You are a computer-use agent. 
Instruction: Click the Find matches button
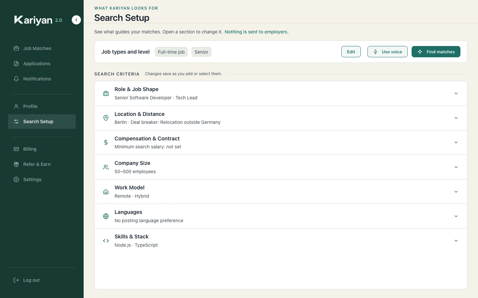pos(436,52)
